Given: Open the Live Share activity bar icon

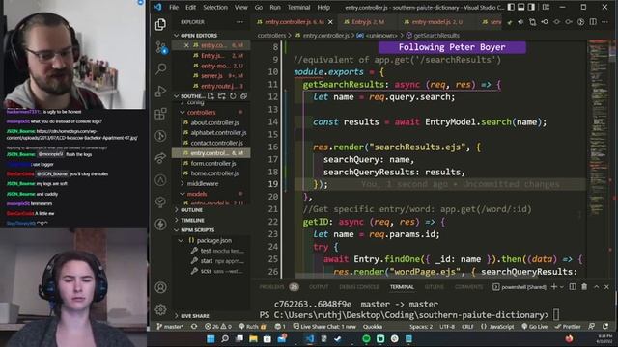Looking at the screenshot, I should click(x=160, y=158).
